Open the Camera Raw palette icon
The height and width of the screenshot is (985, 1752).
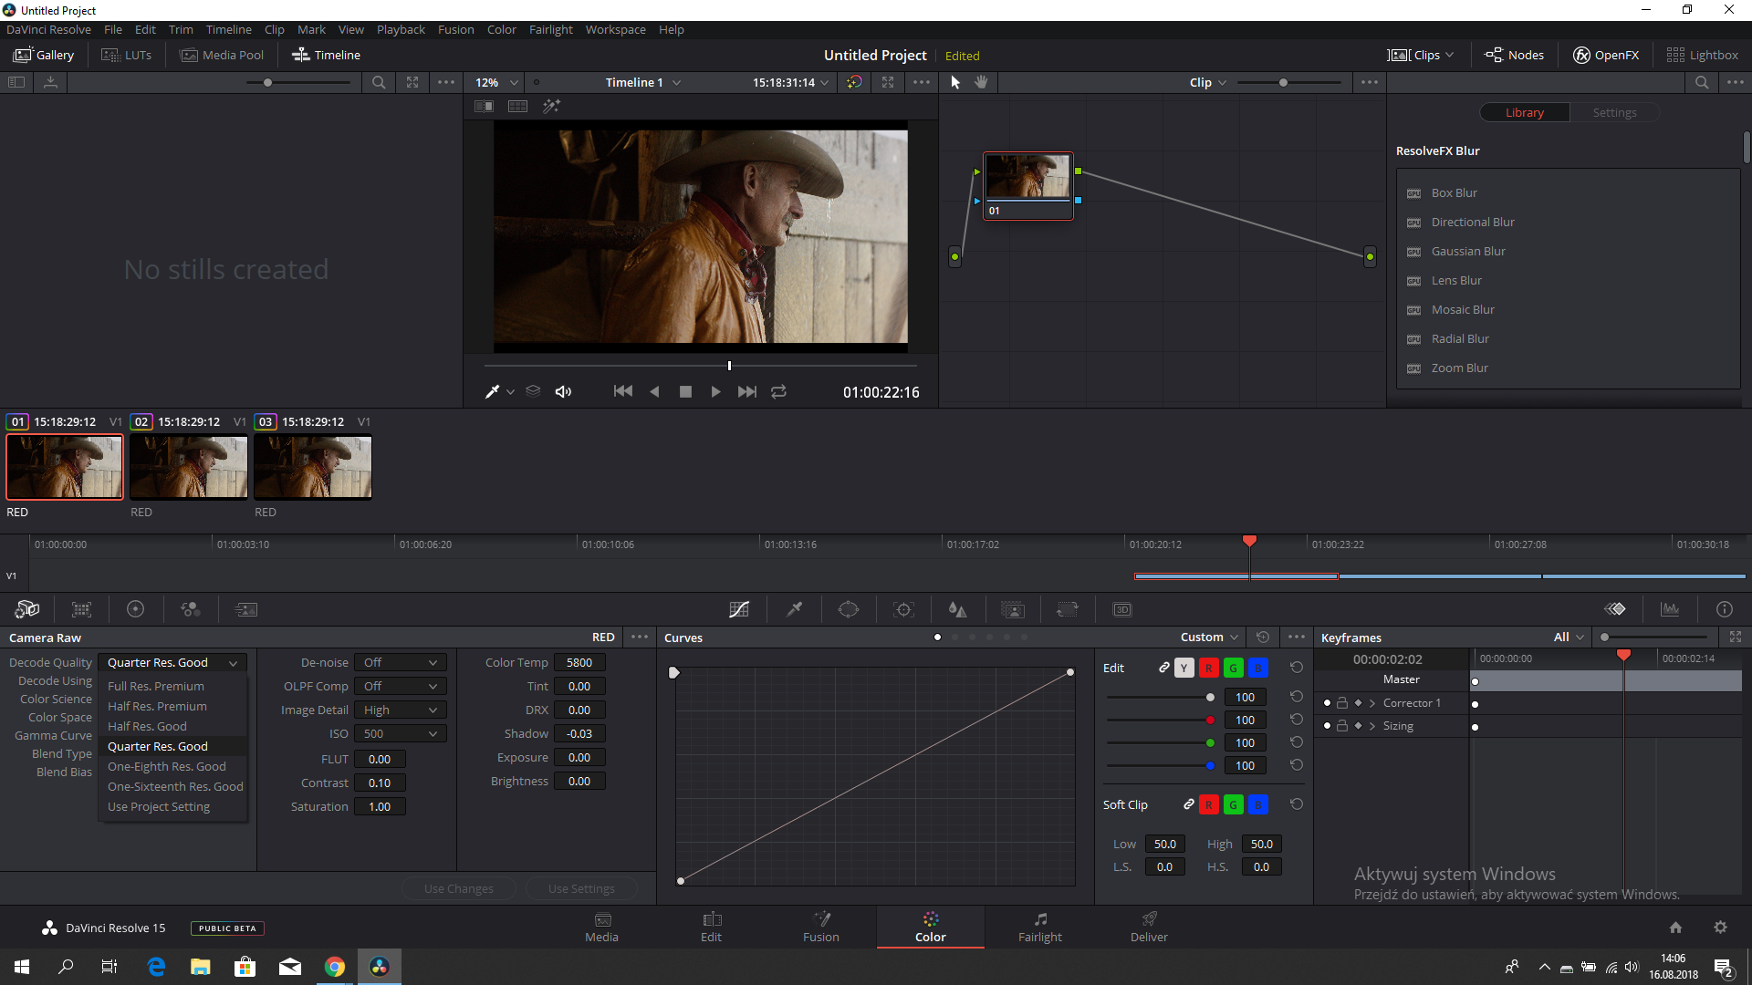pos(27,609)
